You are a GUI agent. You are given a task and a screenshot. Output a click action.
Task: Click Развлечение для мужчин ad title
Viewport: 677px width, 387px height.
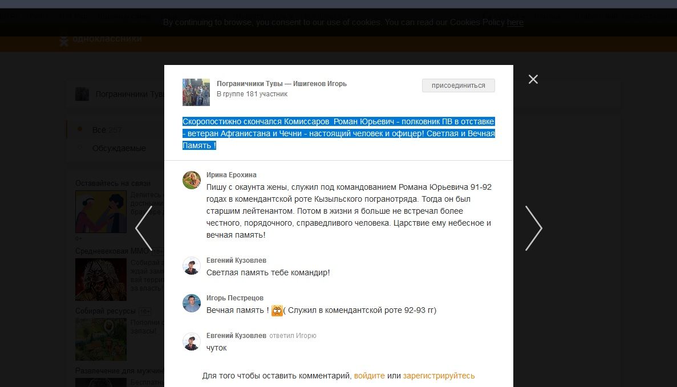120,371
